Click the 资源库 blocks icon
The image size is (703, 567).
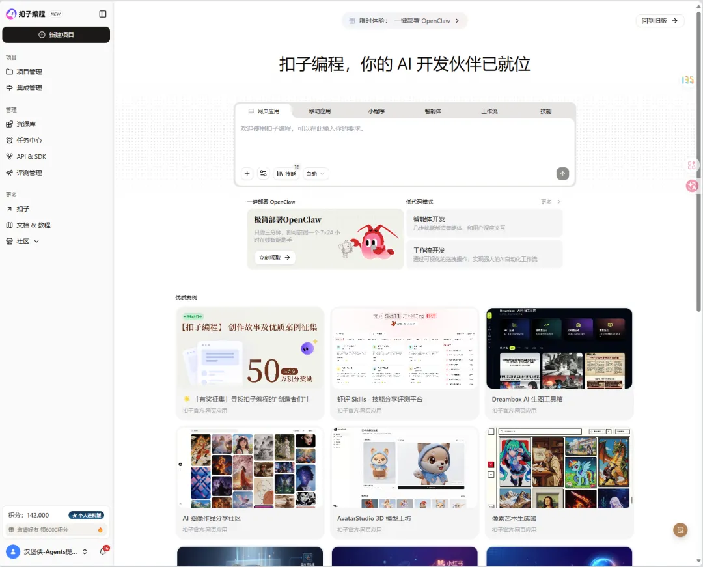(x=9, y=124)
